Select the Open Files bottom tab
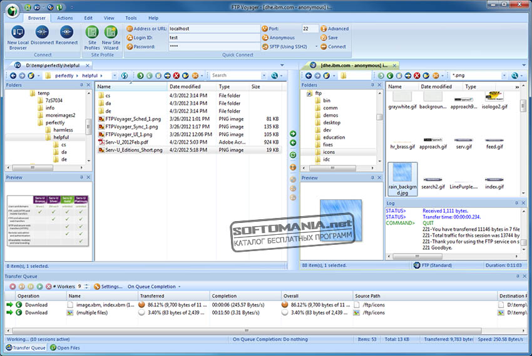The width and height of the screenshot is (532, 356). coord(65,347)
